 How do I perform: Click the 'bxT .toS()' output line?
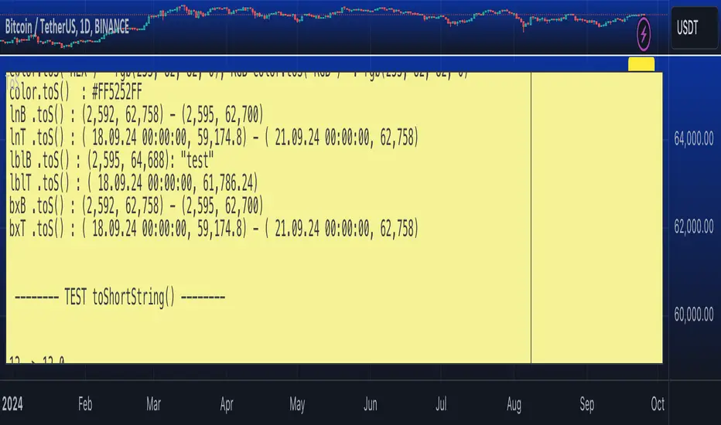tap(214, 229)
